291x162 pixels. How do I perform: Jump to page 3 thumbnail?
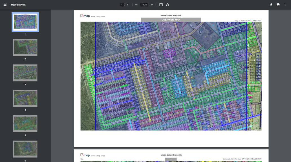pyautogui.click(x=25, y=73)
